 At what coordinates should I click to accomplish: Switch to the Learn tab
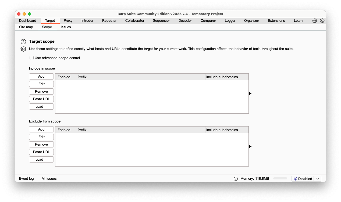click(x=298, y=21)
